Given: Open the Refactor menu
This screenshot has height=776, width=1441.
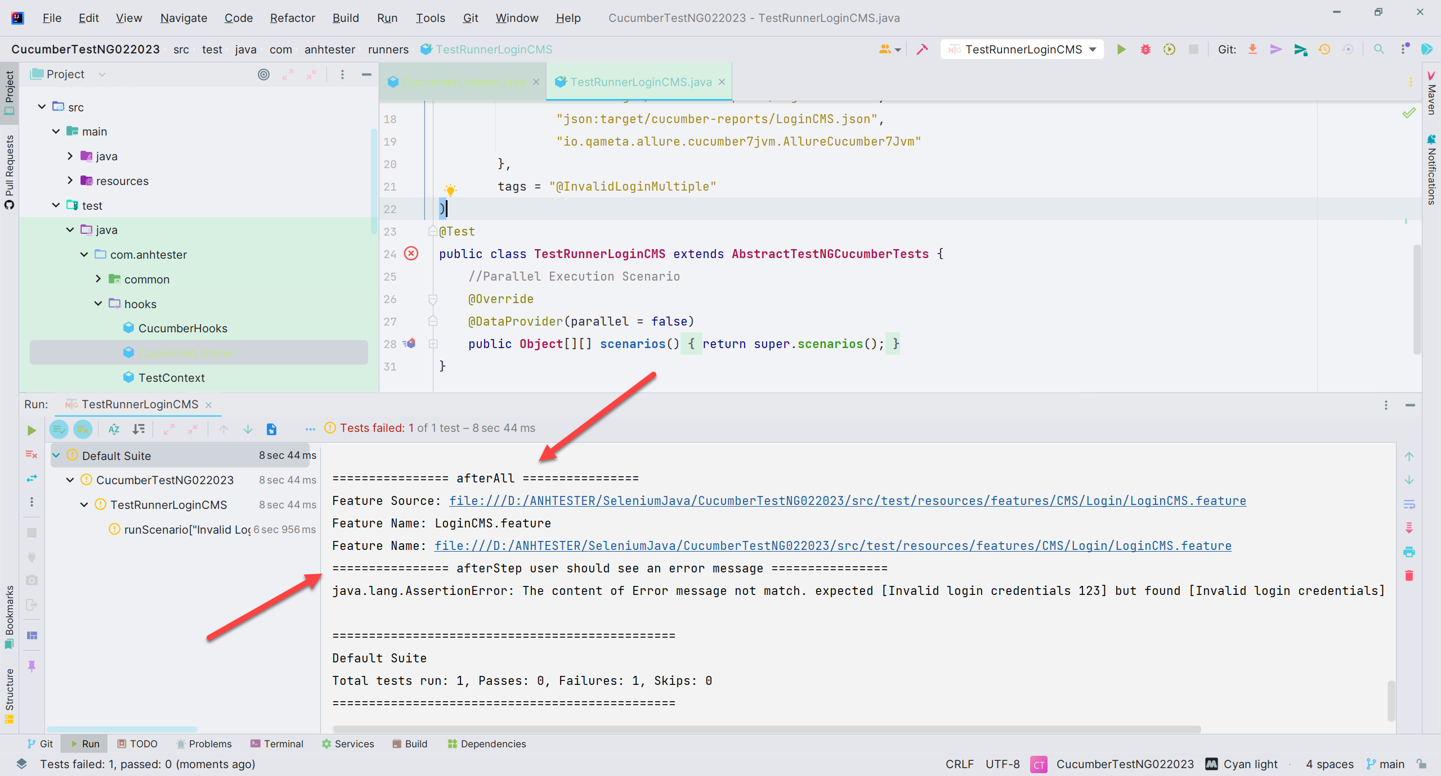Looking at the screenshot, I should (x=292, y=18).
